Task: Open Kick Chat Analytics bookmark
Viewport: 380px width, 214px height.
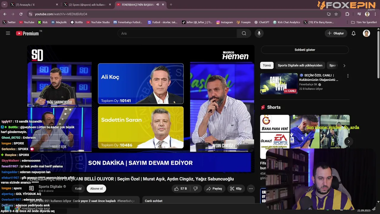Action: 286,22
